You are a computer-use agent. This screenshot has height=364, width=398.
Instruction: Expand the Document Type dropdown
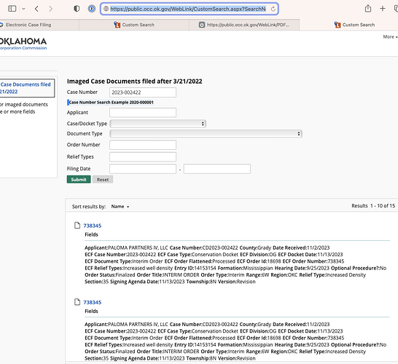coord(206,133)
